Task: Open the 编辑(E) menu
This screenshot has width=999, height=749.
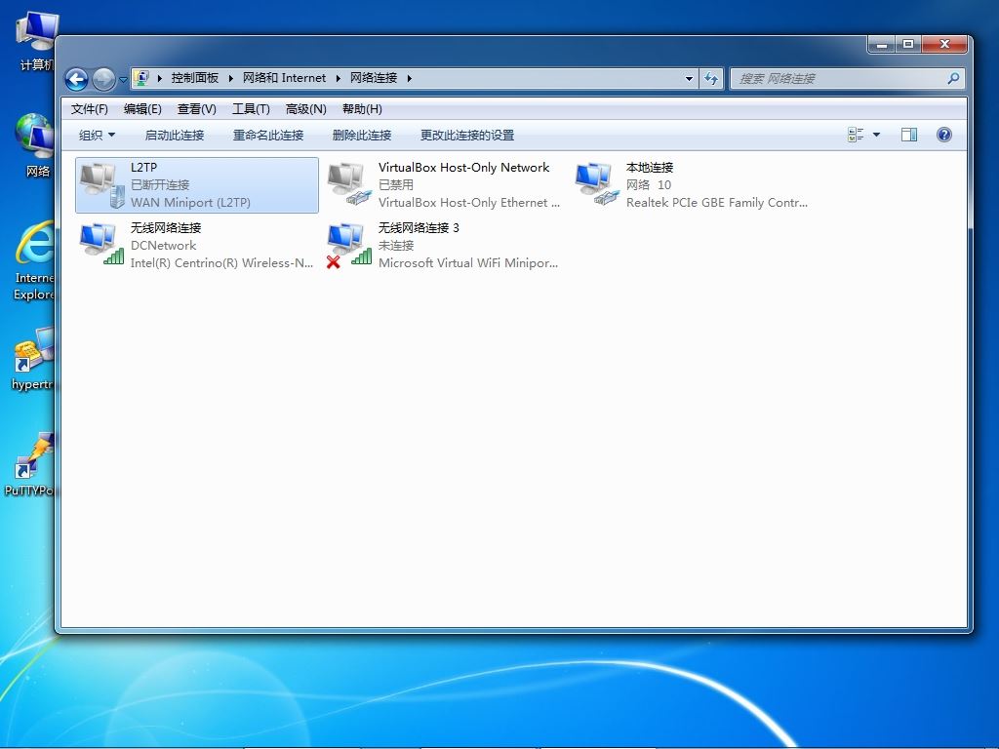Action: pyautogui.click(x=142, y=109)
